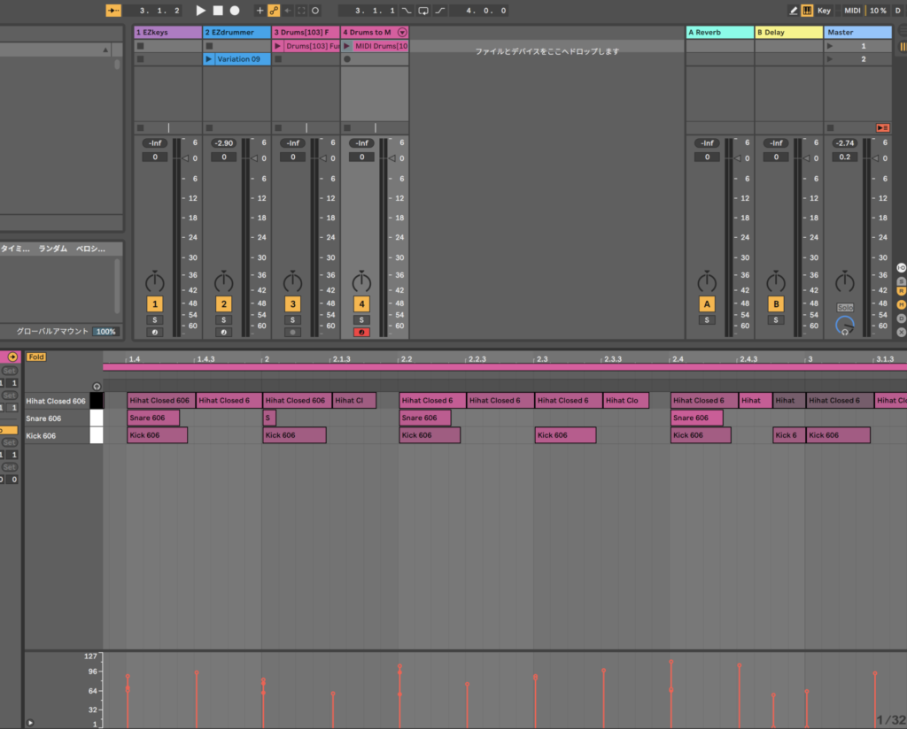Viewport: 907px width, 729px height.
Task: Disarm recording on track 4
Action: tap(361, 332)
